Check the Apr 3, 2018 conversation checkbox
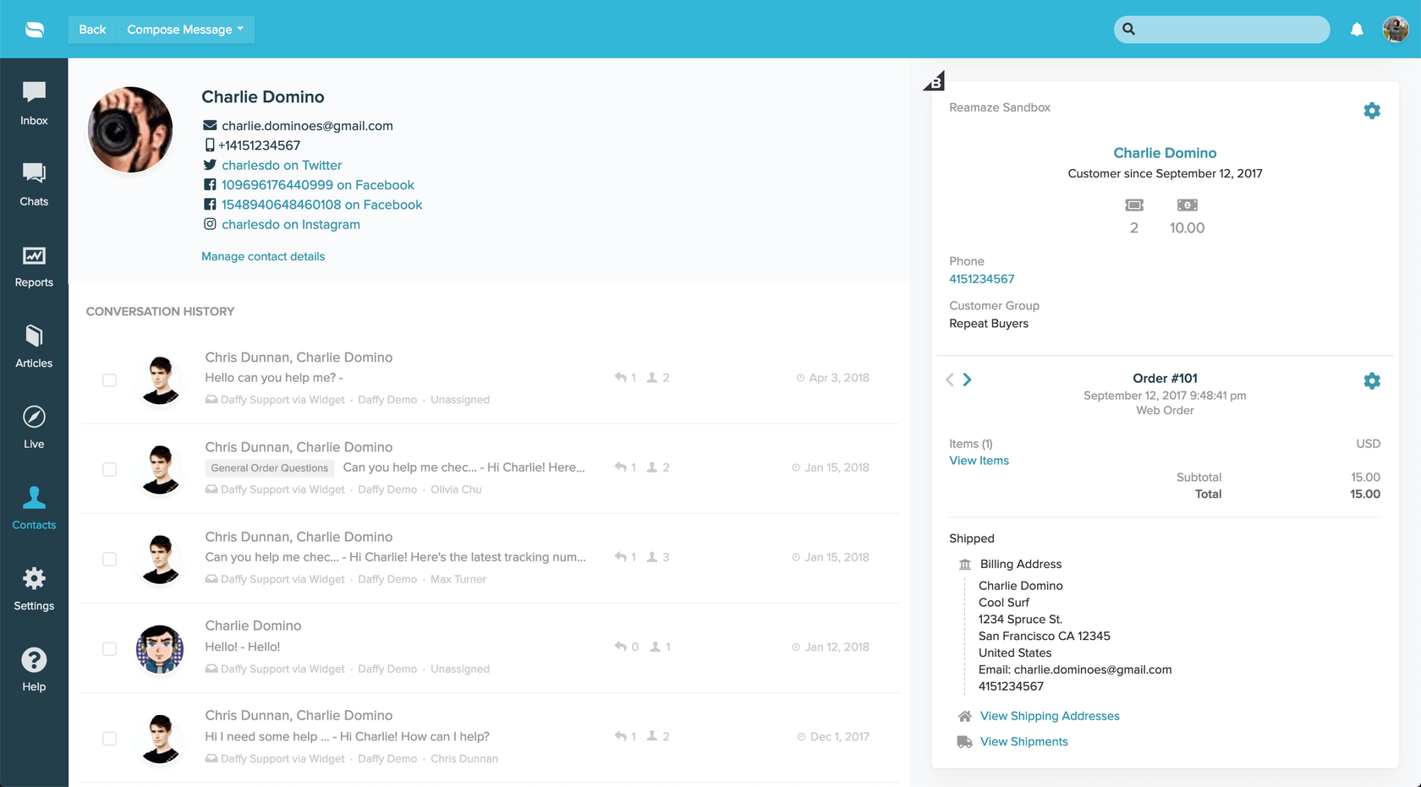The image size is (1421, 787). pyautogui.click(x=109, y=380)
